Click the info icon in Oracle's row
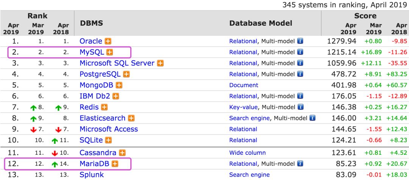Viewport: 409px width, 180px height. click(300, 41)
